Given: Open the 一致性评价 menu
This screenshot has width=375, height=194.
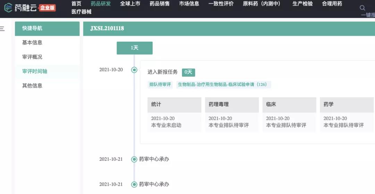Looking at the screenshot, I should 221,3.
